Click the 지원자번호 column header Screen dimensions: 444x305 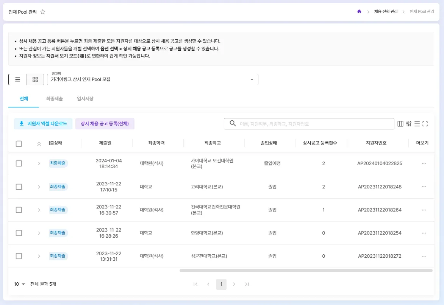pyautogui.click(x=376, y=143)
